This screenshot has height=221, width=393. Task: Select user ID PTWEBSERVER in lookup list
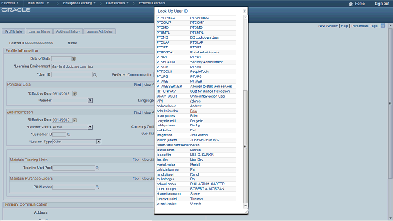pos(169,87)
